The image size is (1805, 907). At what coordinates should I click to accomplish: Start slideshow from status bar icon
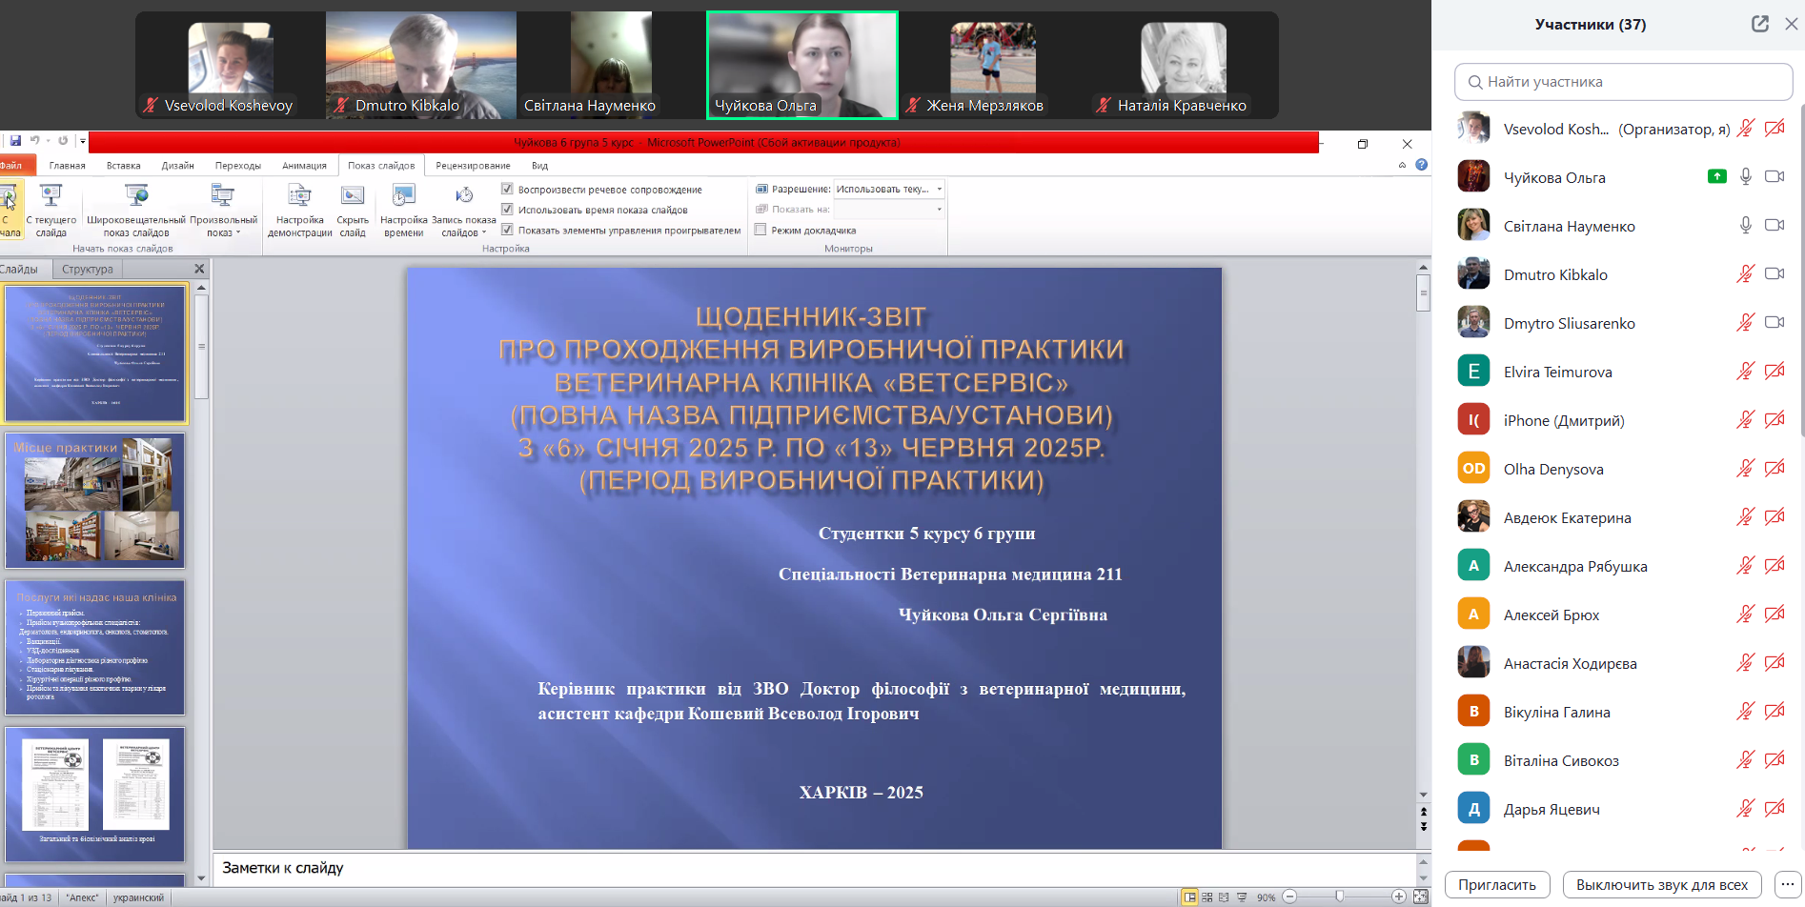coord(1241,897)
